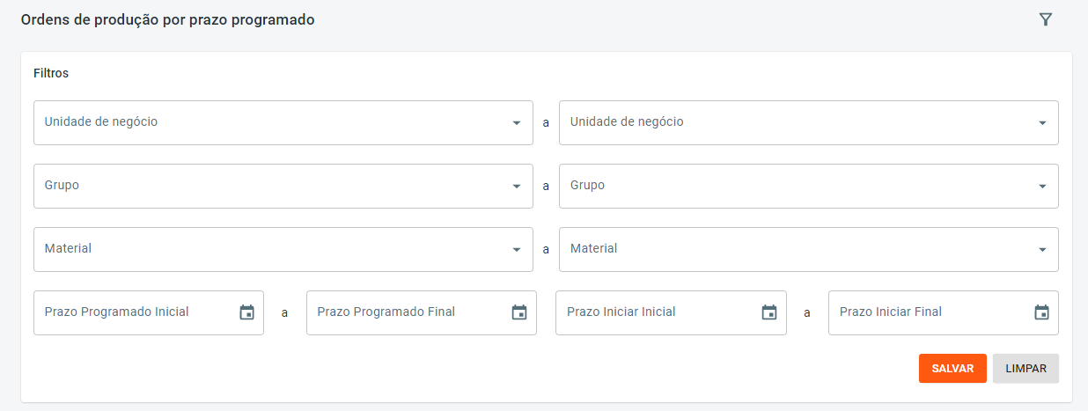The width and height of the screenshot is (1088, 411).
Task: Select the second Material combo box field
Action: tap(792, 250)
